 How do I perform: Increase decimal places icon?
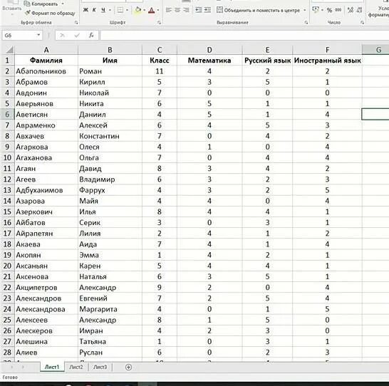point(351,10)
